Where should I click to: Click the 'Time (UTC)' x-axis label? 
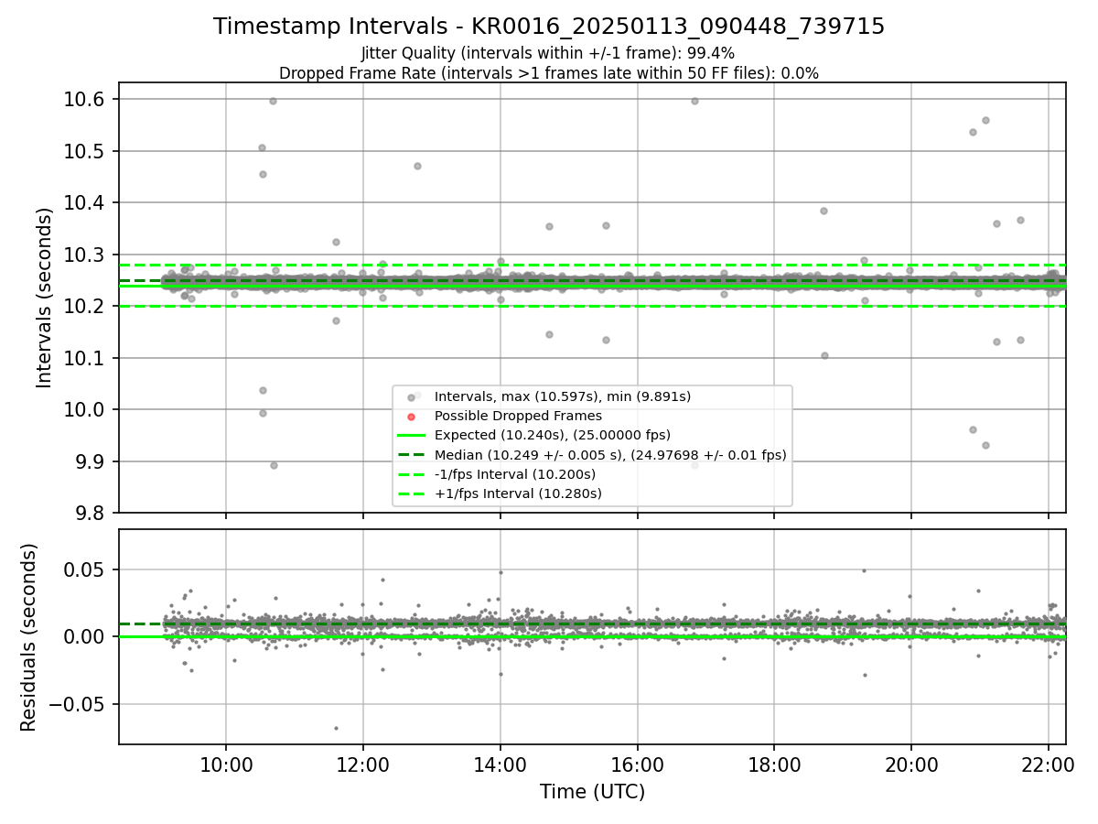coord(592,792)
